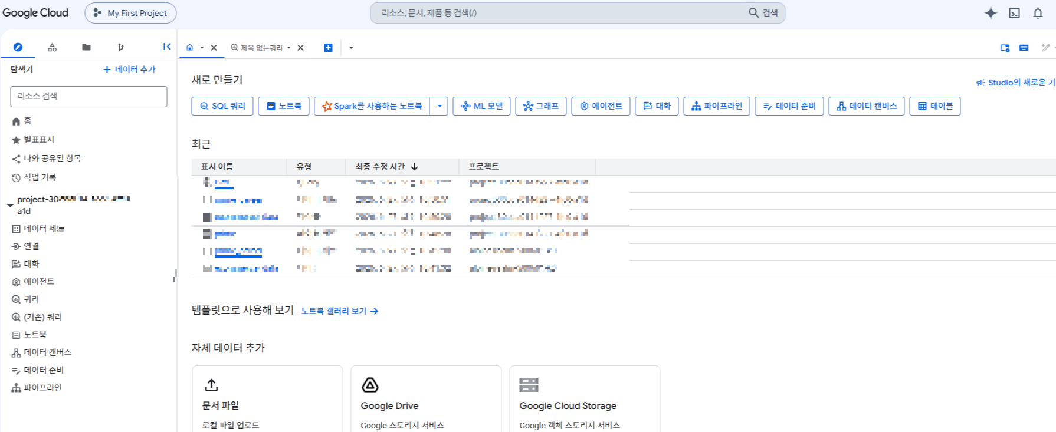
Task: Choose the Google Drive card
Action: [426, 399]
